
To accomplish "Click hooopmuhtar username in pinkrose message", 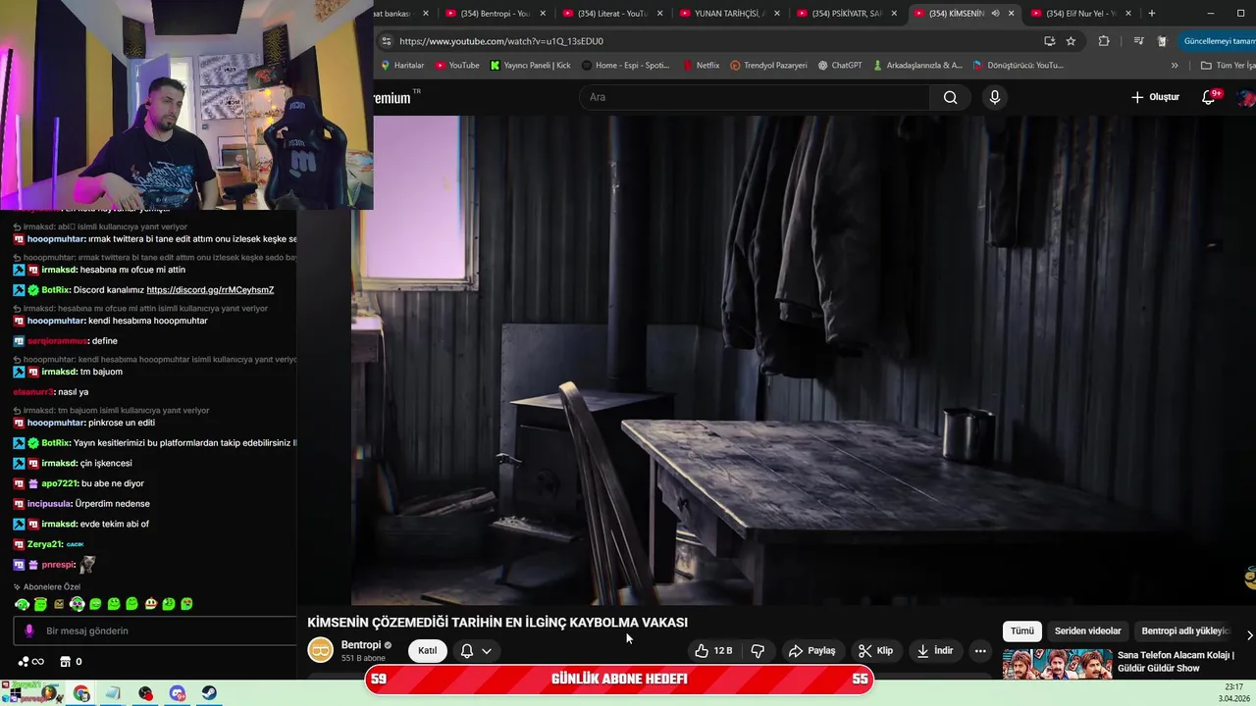I will 56,423.
